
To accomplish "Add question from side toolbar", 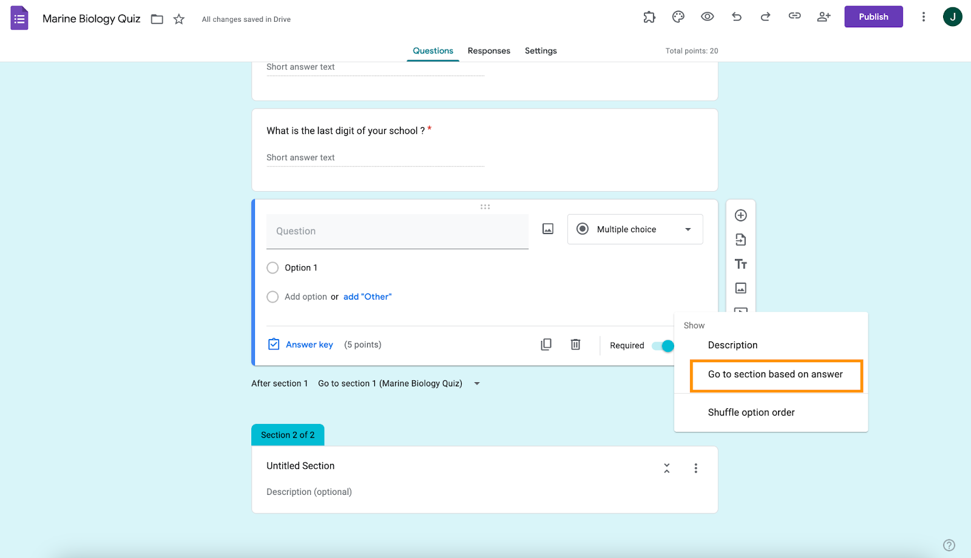I will pyautogui.click(x=741, y=215).
